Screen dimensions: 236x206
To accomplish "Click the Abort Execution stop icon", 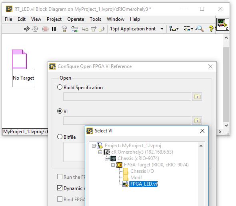I will click(x=45, y=29).
